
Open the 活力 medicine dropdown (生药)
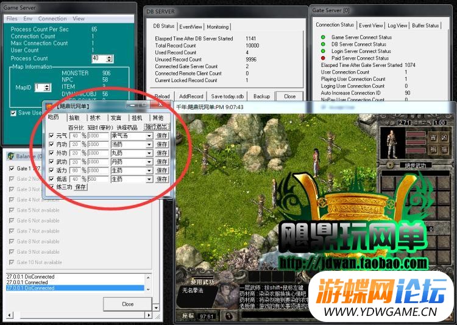coord(132,170)
